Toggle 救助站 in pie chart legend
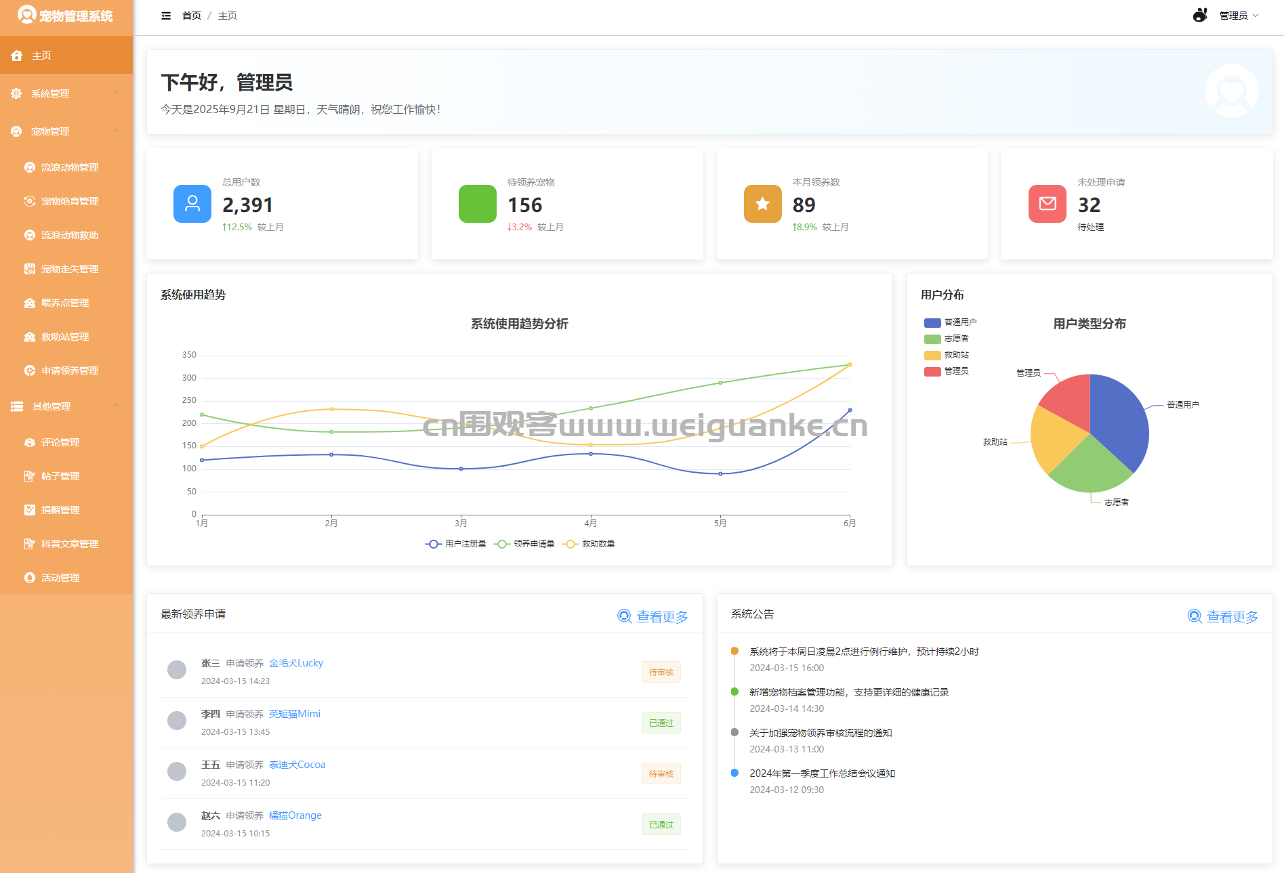The width and height of the screenshot is (1284, 873). (947, 355)
